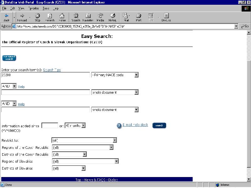Screen dimensions: 251x188
Task: Open the Favorites toolbar pane
Action: (x=88, y=17)
